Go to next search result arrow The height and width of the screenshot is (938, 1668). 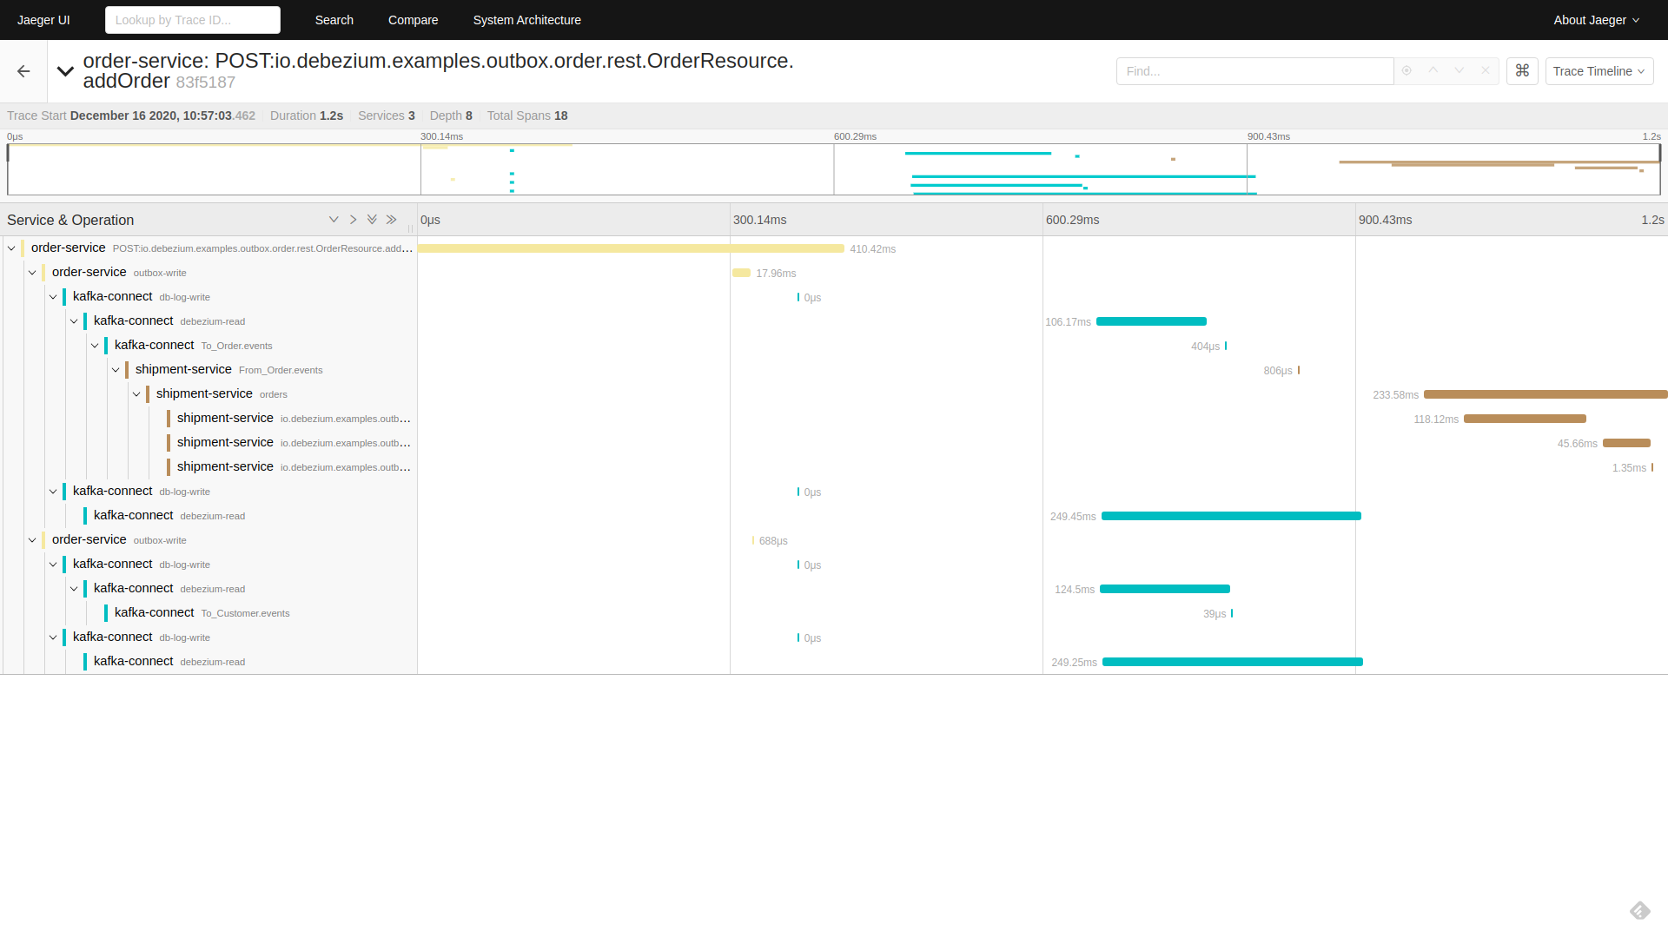(x=1459, y=71)
